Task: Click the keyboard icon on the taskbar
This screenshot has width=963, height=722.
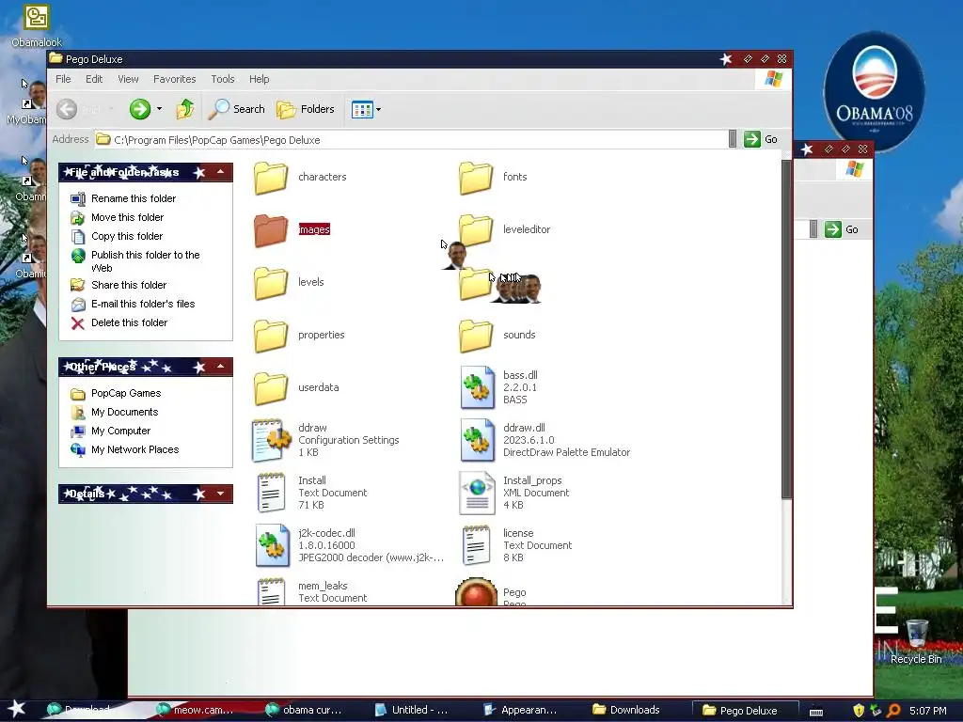Action: pyautogui.click(x=816, y=712)
